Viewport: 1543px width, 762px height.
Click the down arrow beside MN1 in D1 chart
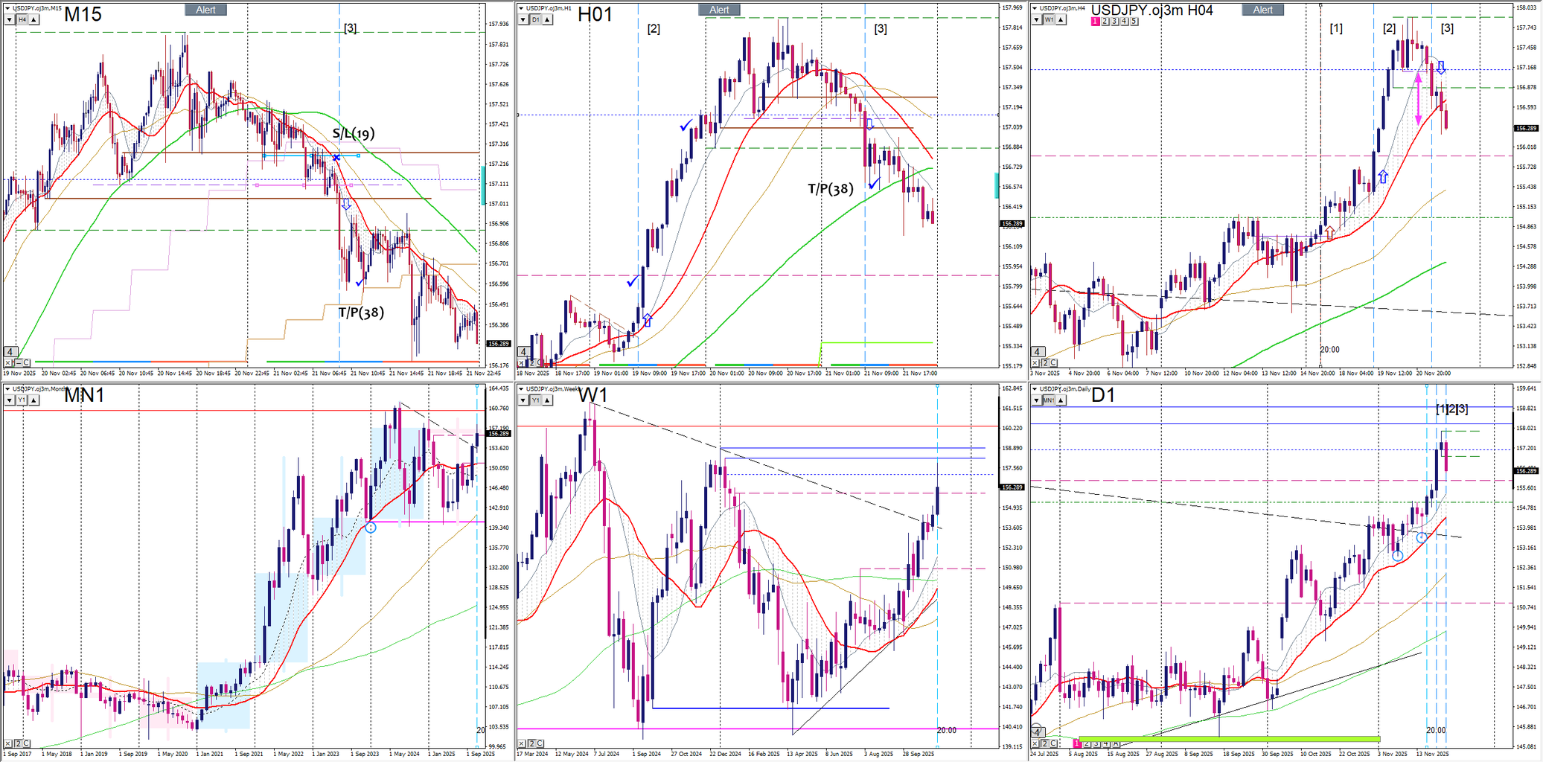pos(1037,400)
